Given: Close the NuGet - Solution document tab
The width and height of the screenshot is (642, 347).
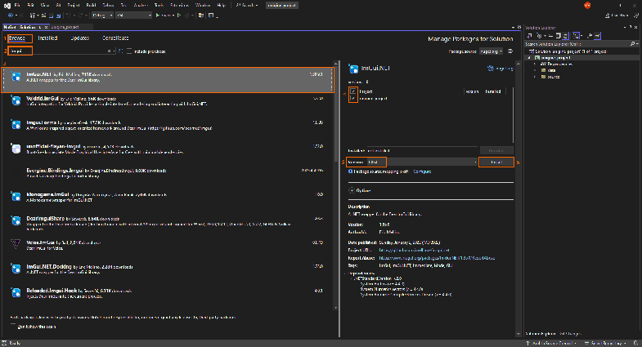Looking at the screenshot, I should pos(46,27).
